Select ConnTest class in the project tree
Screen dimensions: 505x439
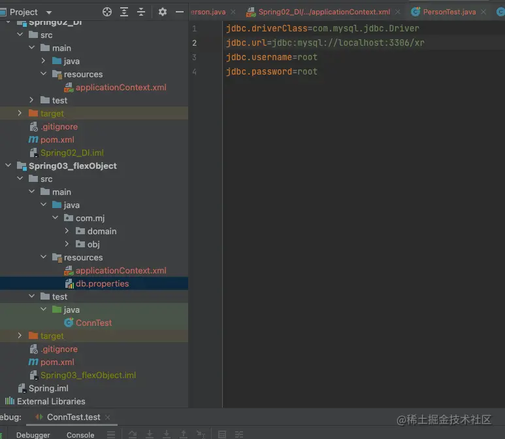[x=93, y=323]
